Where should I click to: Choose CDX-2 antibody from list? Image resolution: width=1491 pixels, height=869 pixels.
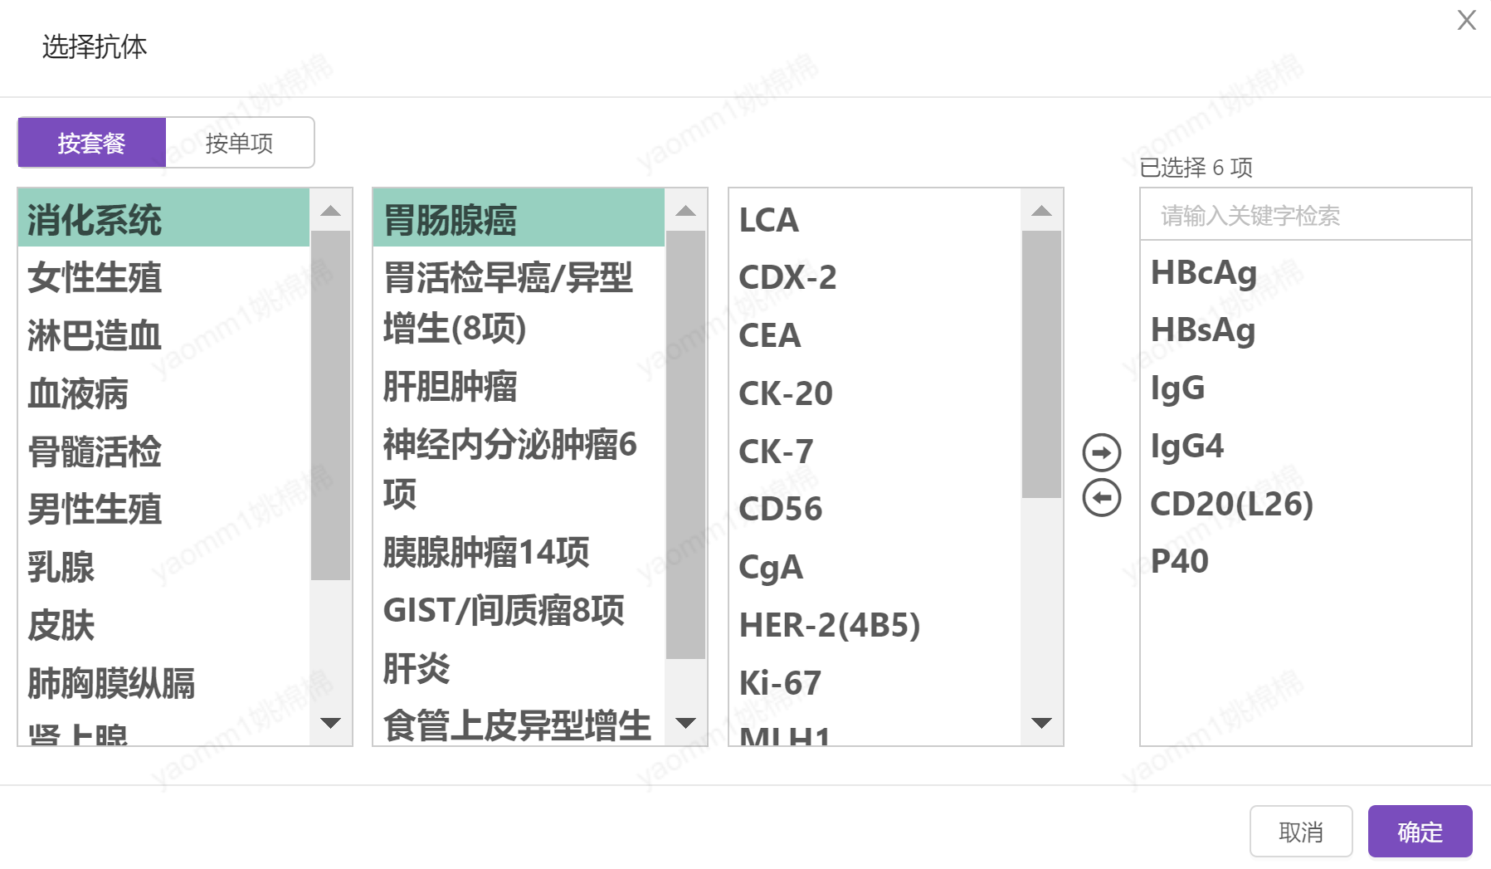point(787,277)
